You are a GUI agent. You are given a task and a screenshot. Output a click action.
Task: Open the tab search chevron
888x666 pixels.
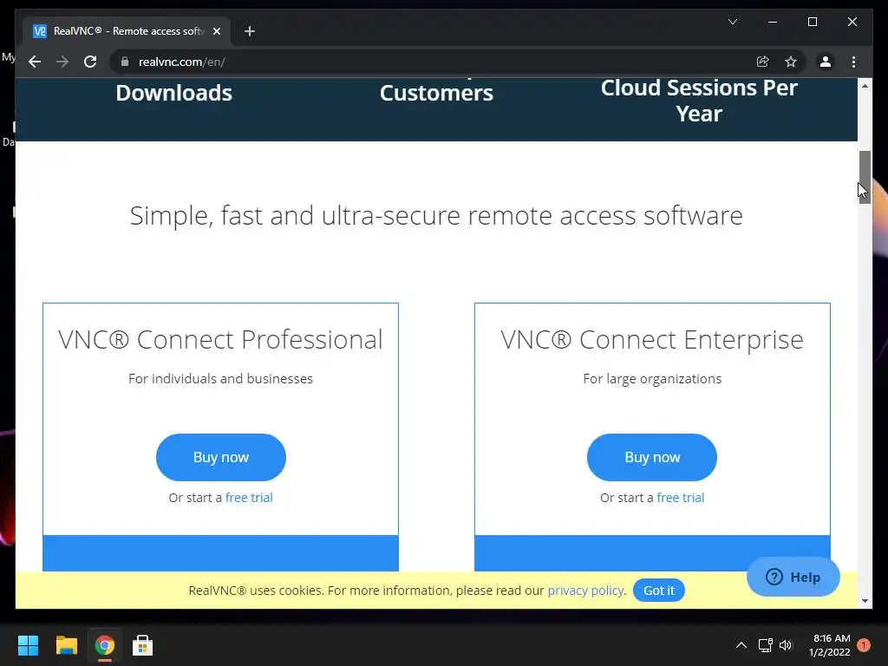tap(732, 22)
